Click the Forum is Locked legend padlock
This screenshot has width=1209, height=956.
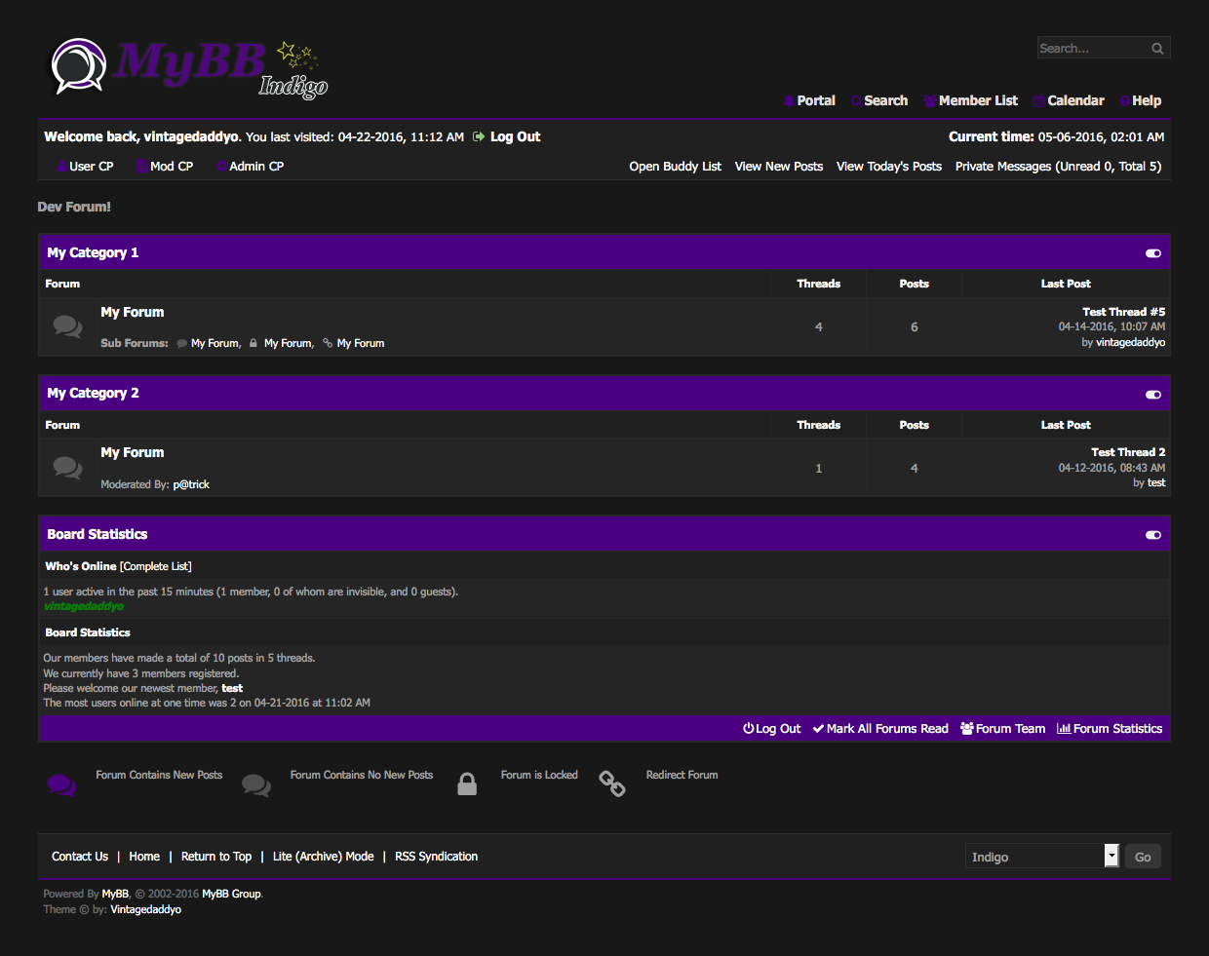click(x=467, y=784)
